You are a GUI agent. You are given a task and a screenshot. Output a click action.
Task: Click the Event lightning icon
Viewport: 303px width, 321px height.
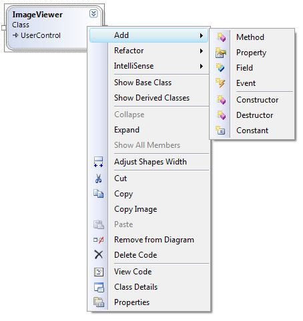[x=220, y=83]
